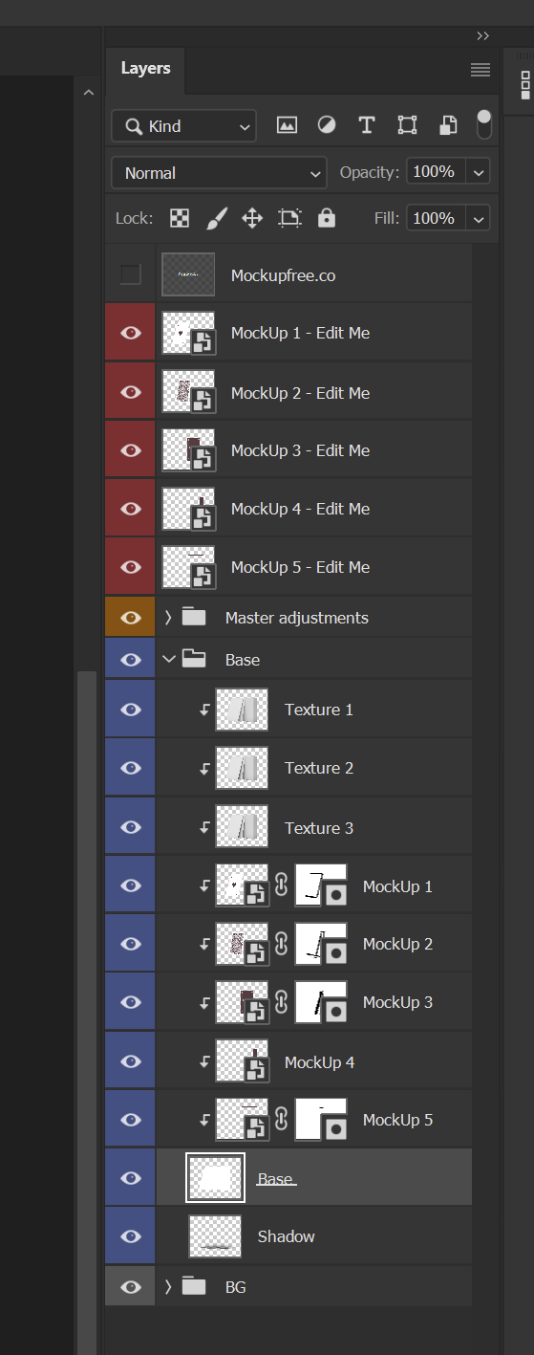
Task: Hide the Base group eye icon
Action: click(x=131, y=660)
